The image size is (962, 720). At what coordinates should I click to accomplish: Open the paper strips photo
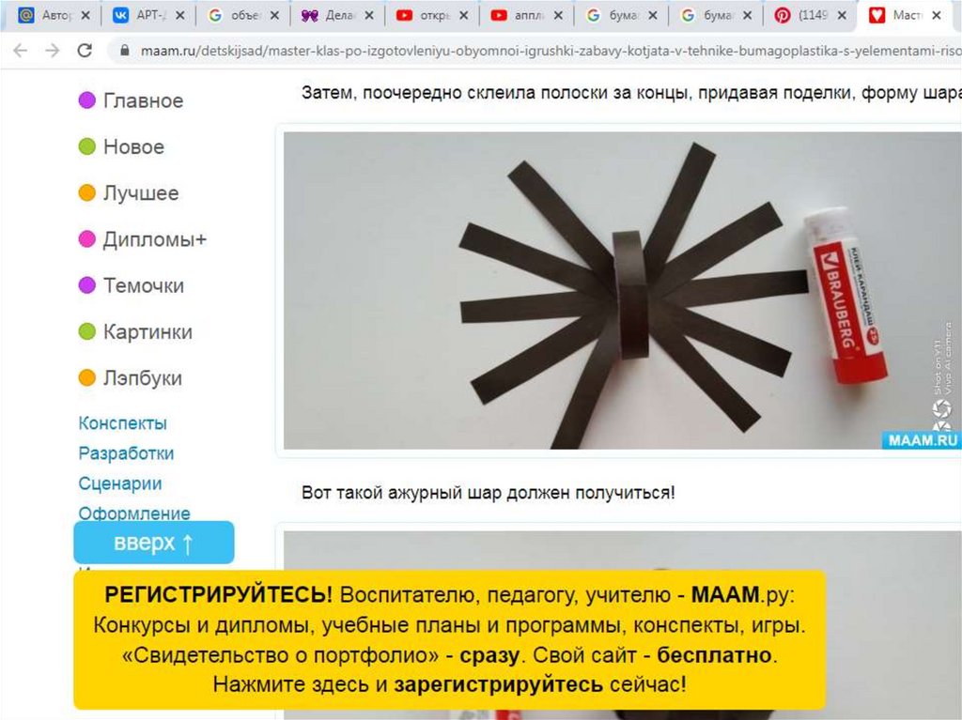click(622, 291)
